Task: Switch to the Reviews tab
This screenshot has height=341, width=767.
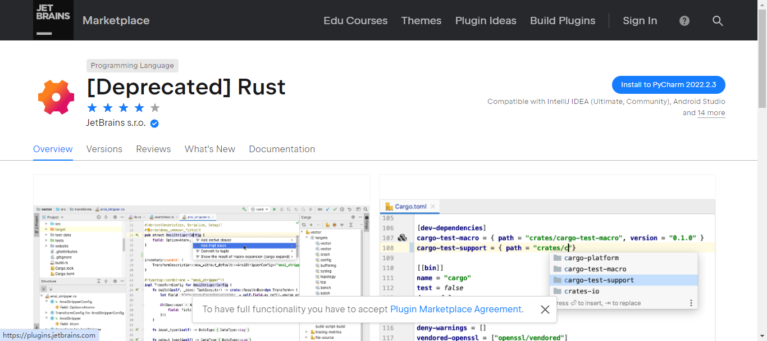Action: coord(153,149)
